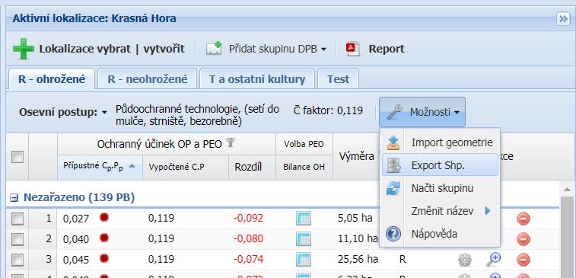Image resolution: width=576 pixels, height=278 pixels.
Task: Click Vypočtené C.P column header
Action: (x=186, y=167)
